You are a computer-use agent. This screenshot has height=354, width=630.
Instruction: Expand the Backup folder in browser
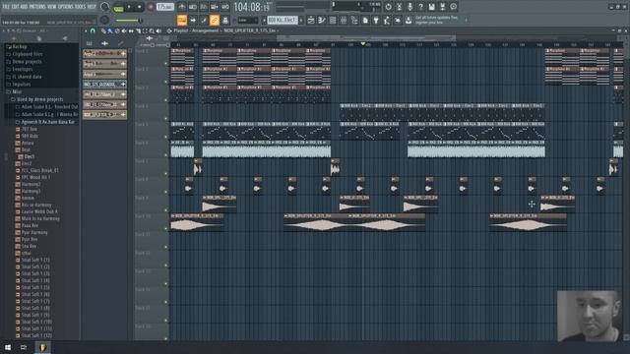point(20,46)
